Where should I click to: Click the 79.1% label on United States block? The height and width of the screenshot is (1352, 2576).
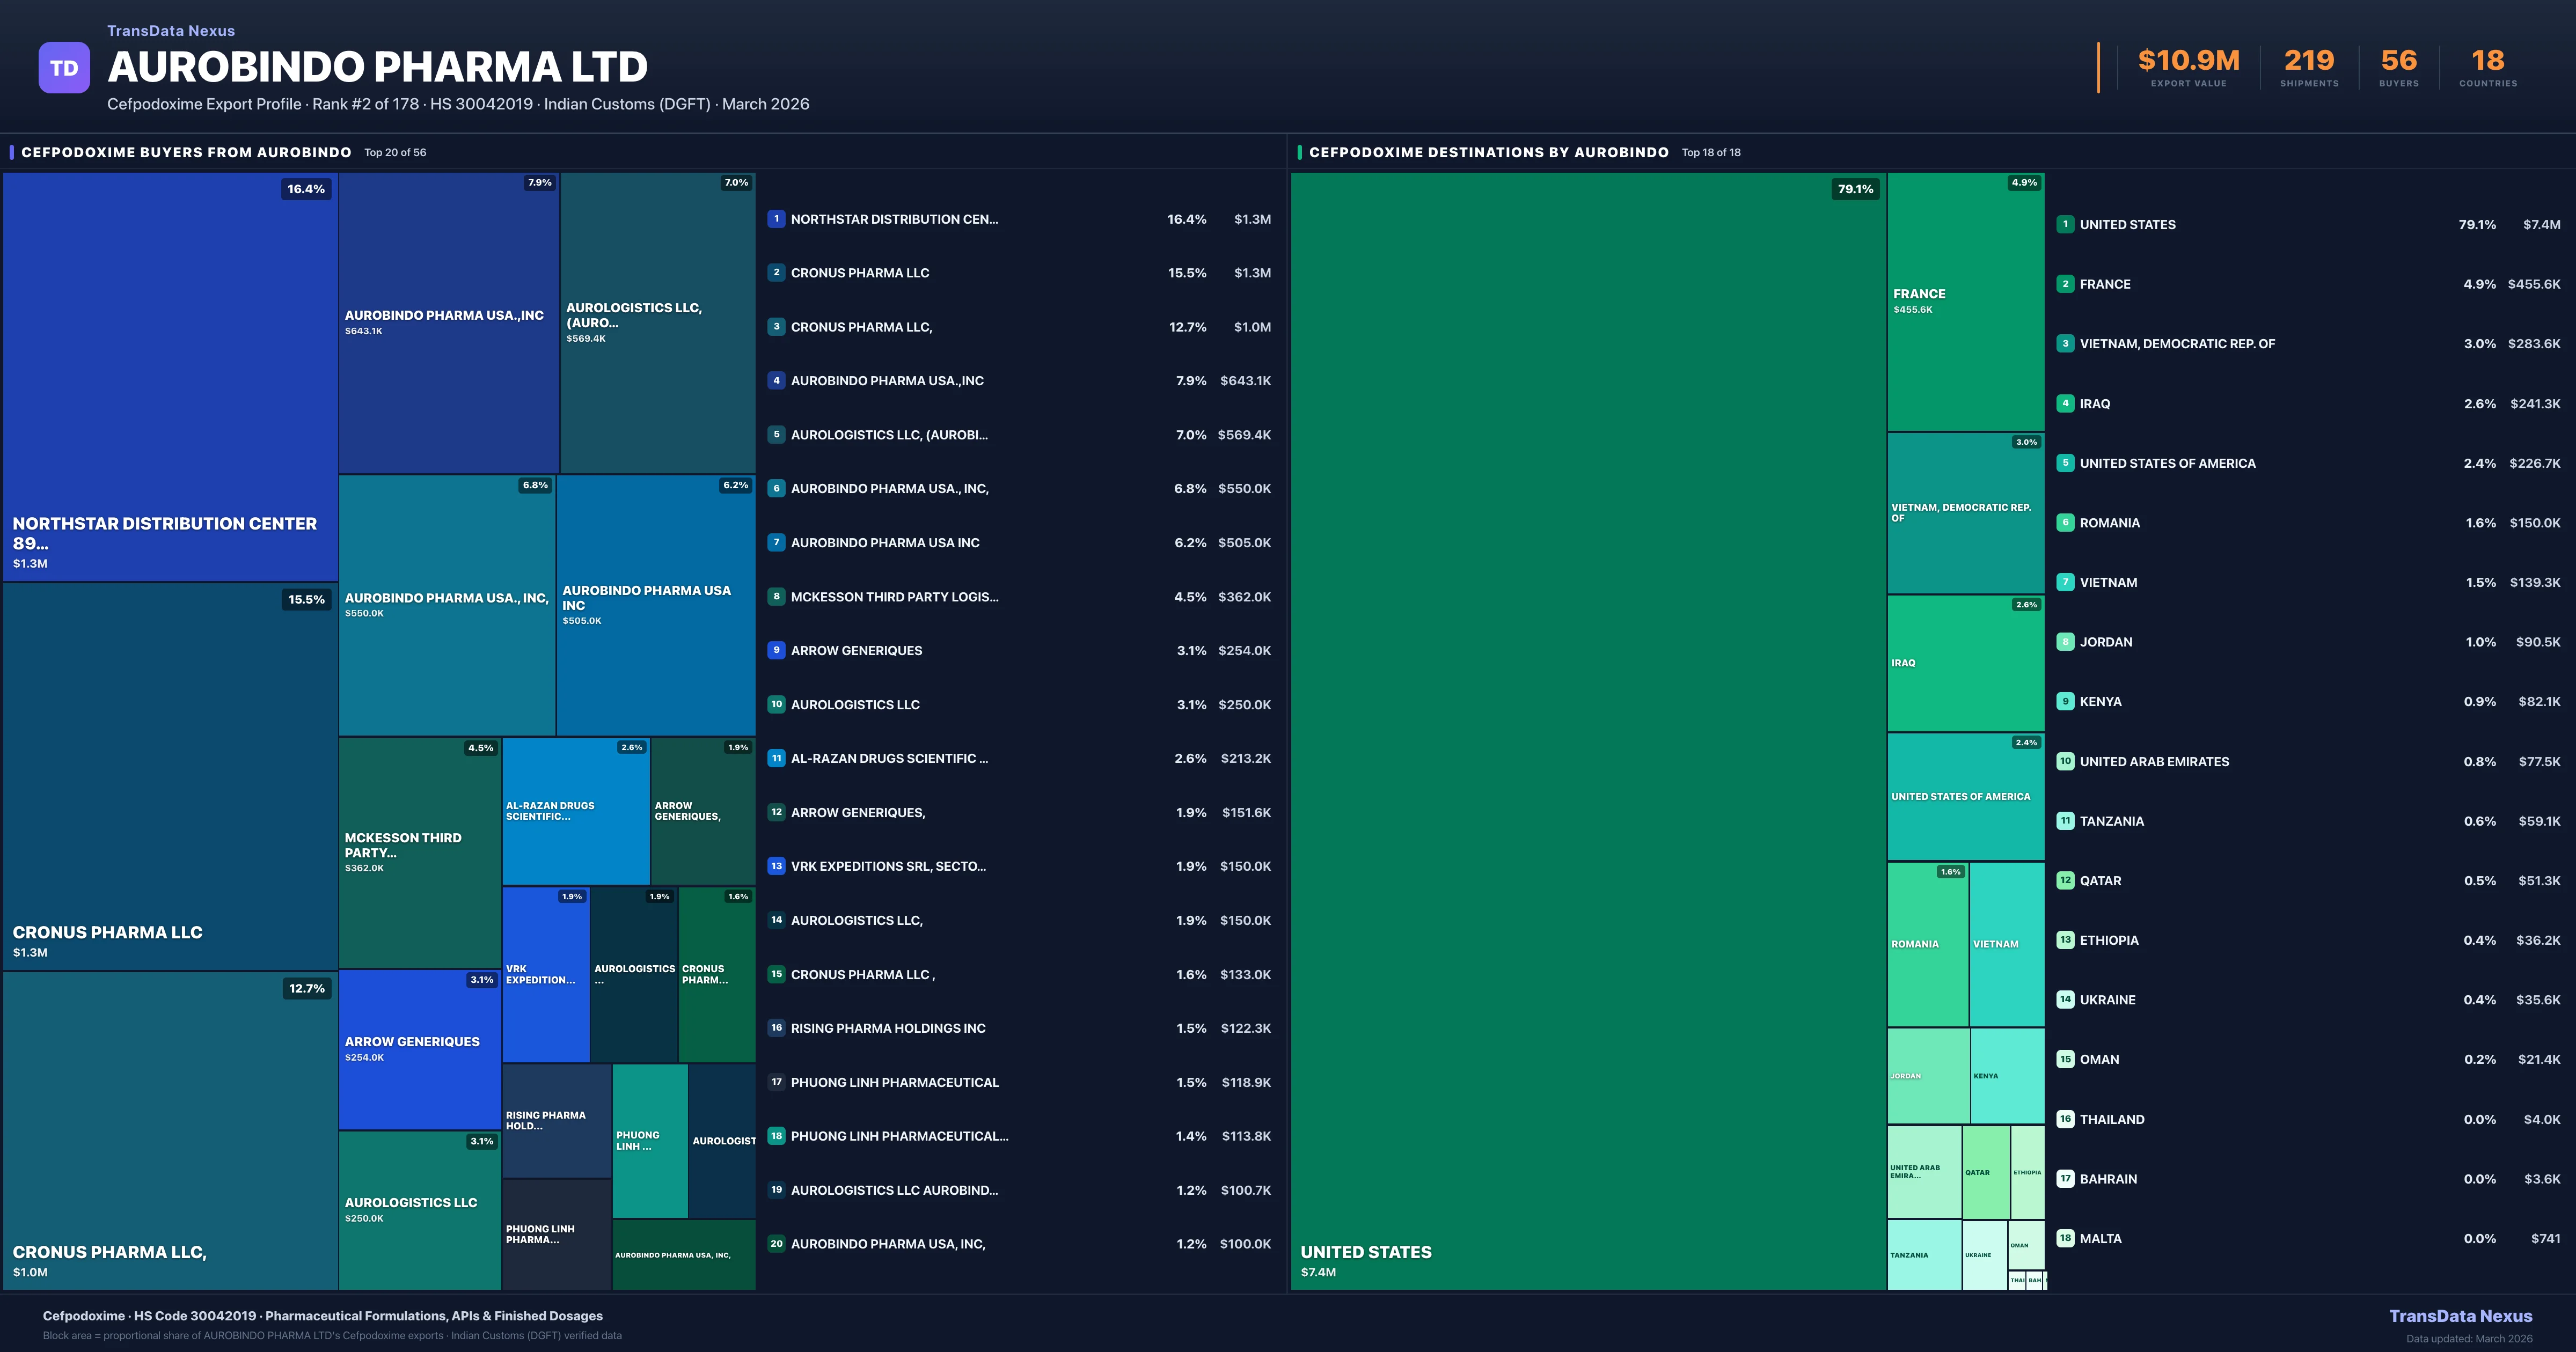click(x=1855, y=189)
